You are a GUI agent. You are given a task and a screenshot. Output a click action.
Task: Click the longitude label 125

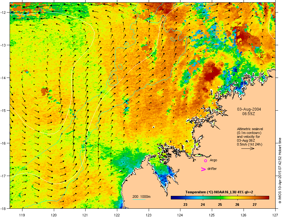212,215
